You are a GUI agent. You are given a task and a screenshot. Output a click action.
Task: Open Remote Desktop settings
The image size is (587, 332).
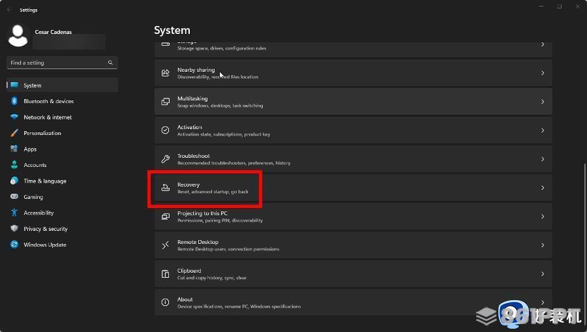353,245
